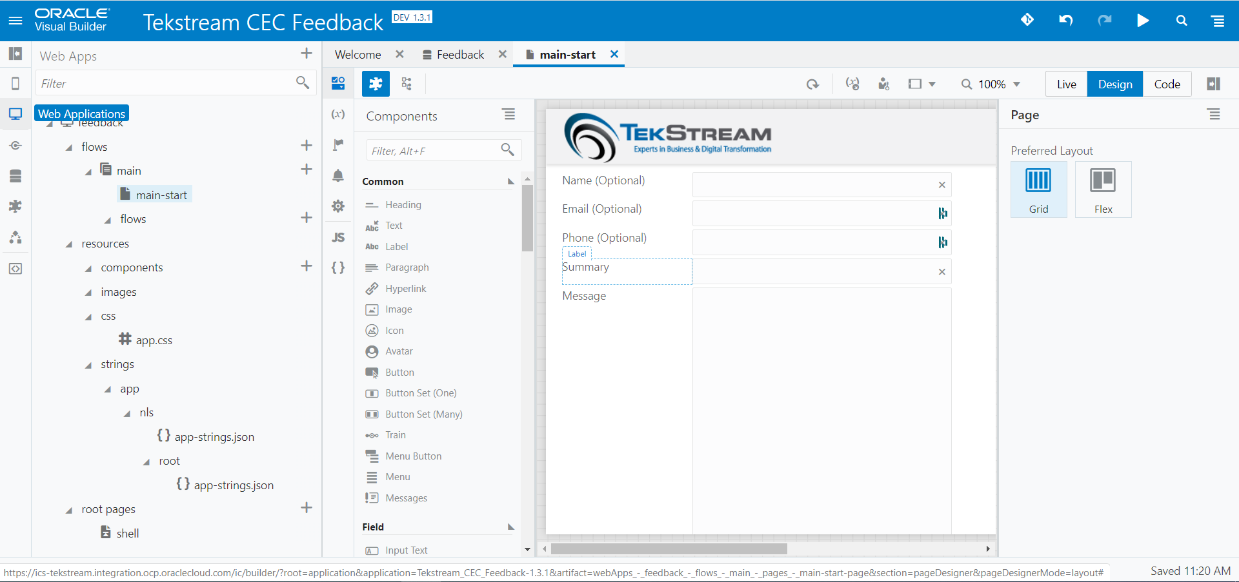Open JSON metadata braces editor
The image size is (1239, 582).
(x=338, y=267)
